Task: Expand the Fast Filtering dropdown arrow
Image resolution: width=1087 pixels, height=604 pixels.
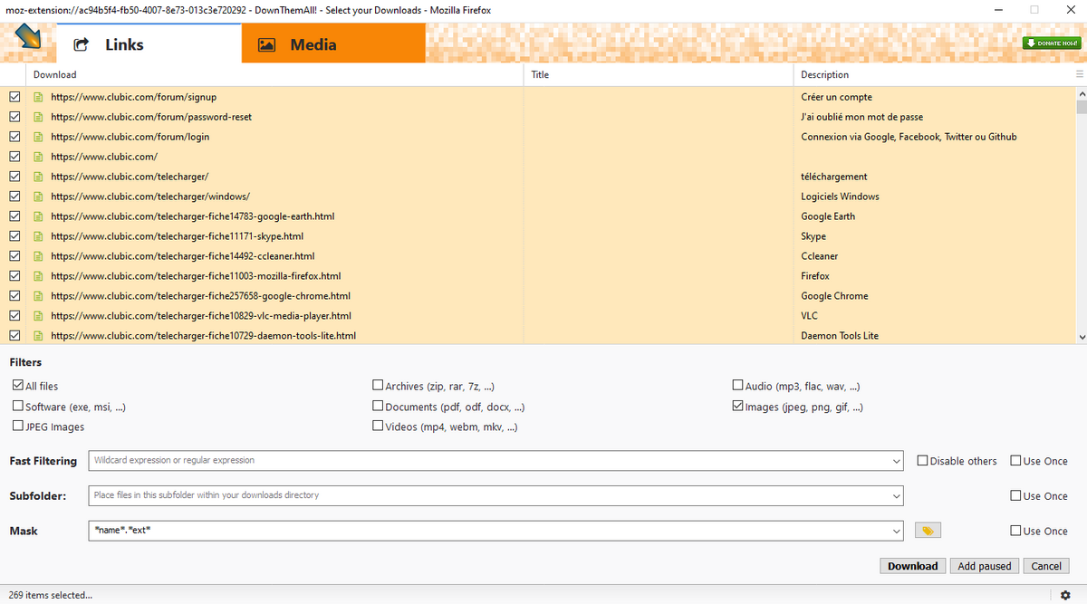Action: [896, 461]
